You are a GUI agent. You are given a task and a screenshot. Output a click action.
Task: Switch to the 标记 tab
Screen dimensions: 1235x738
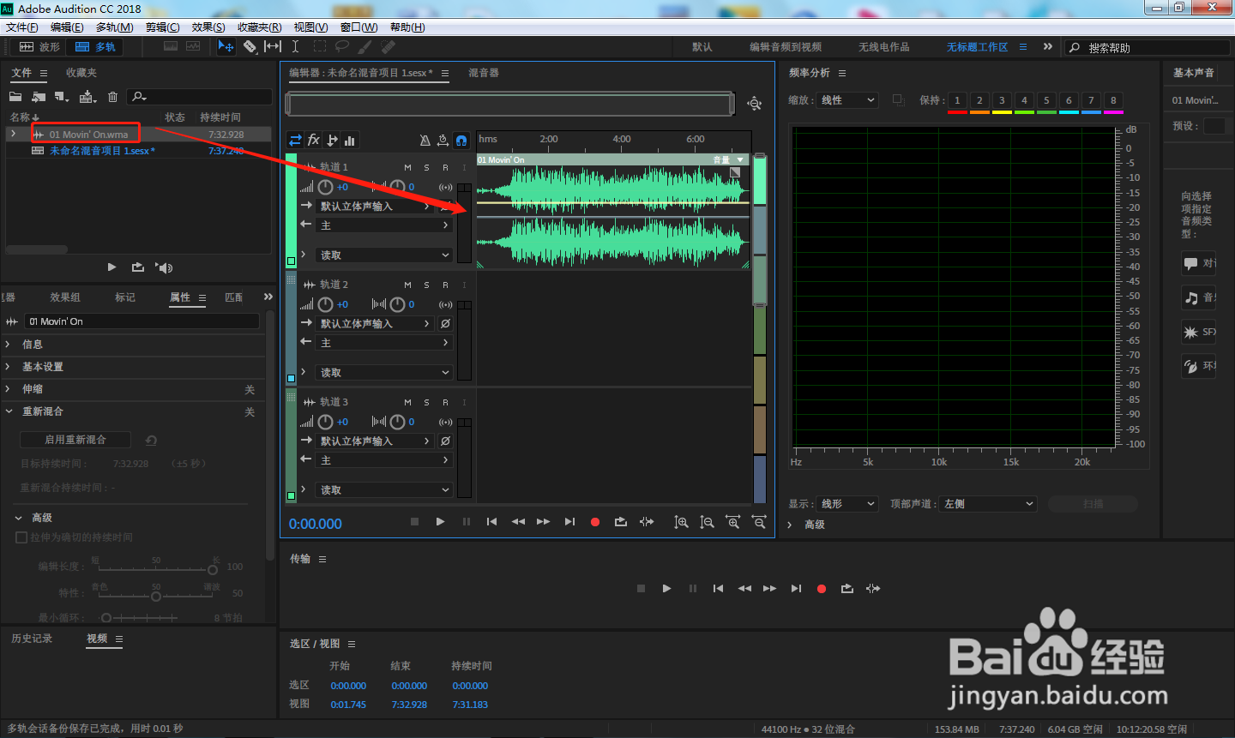pos(125,297)
